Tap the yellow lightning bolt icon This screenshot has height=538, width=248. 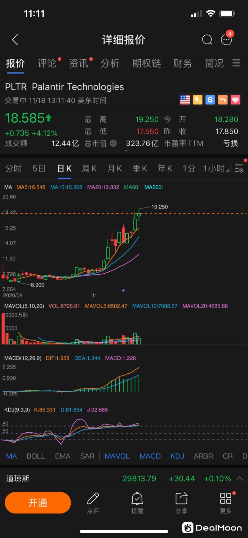(x=197, y=100)
